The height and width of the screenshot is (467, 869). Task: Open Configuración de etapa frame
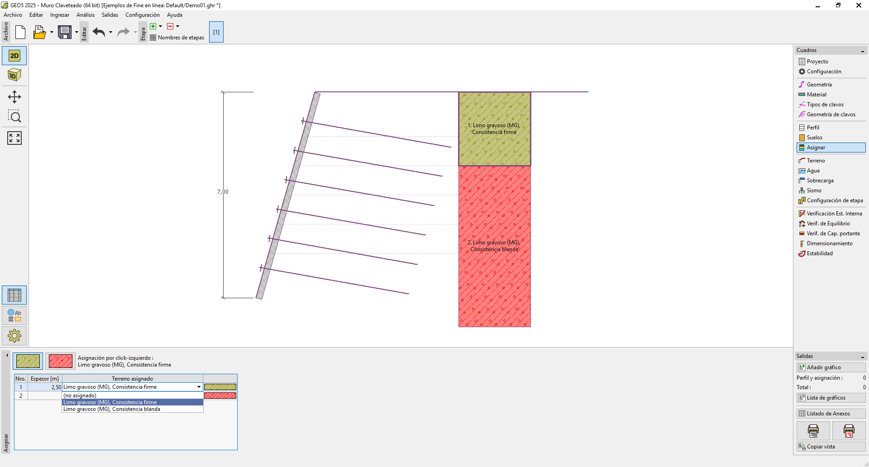click(x=831, y=200)
